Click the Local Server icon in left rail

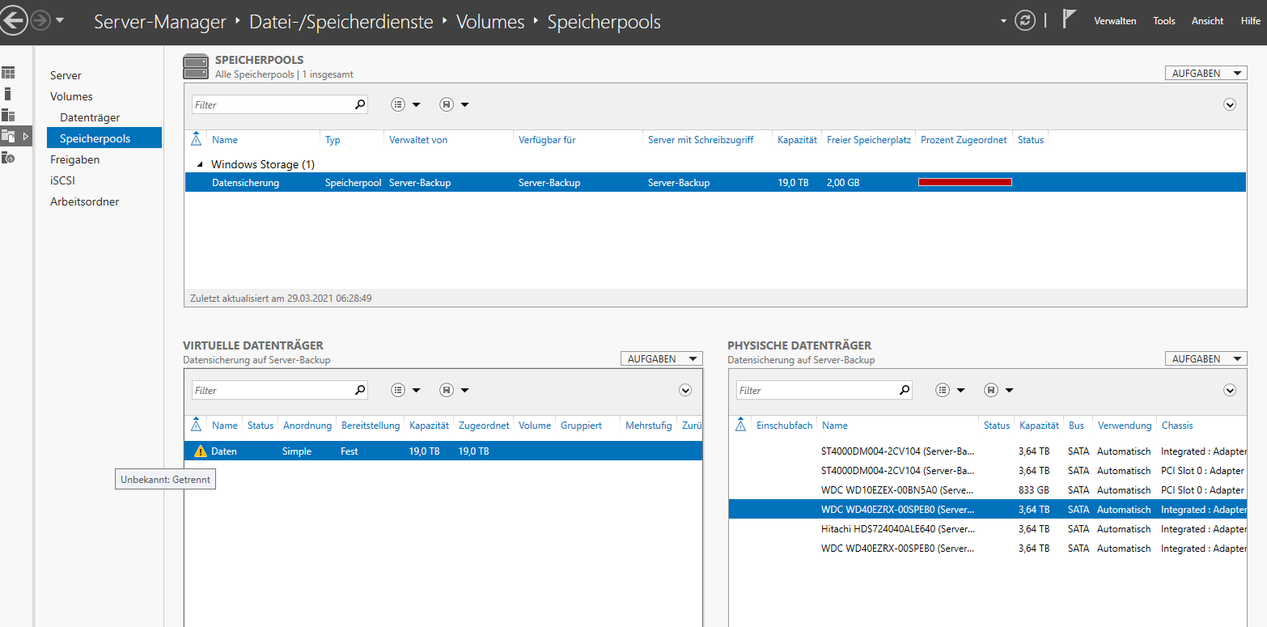[x=8, y=94]
